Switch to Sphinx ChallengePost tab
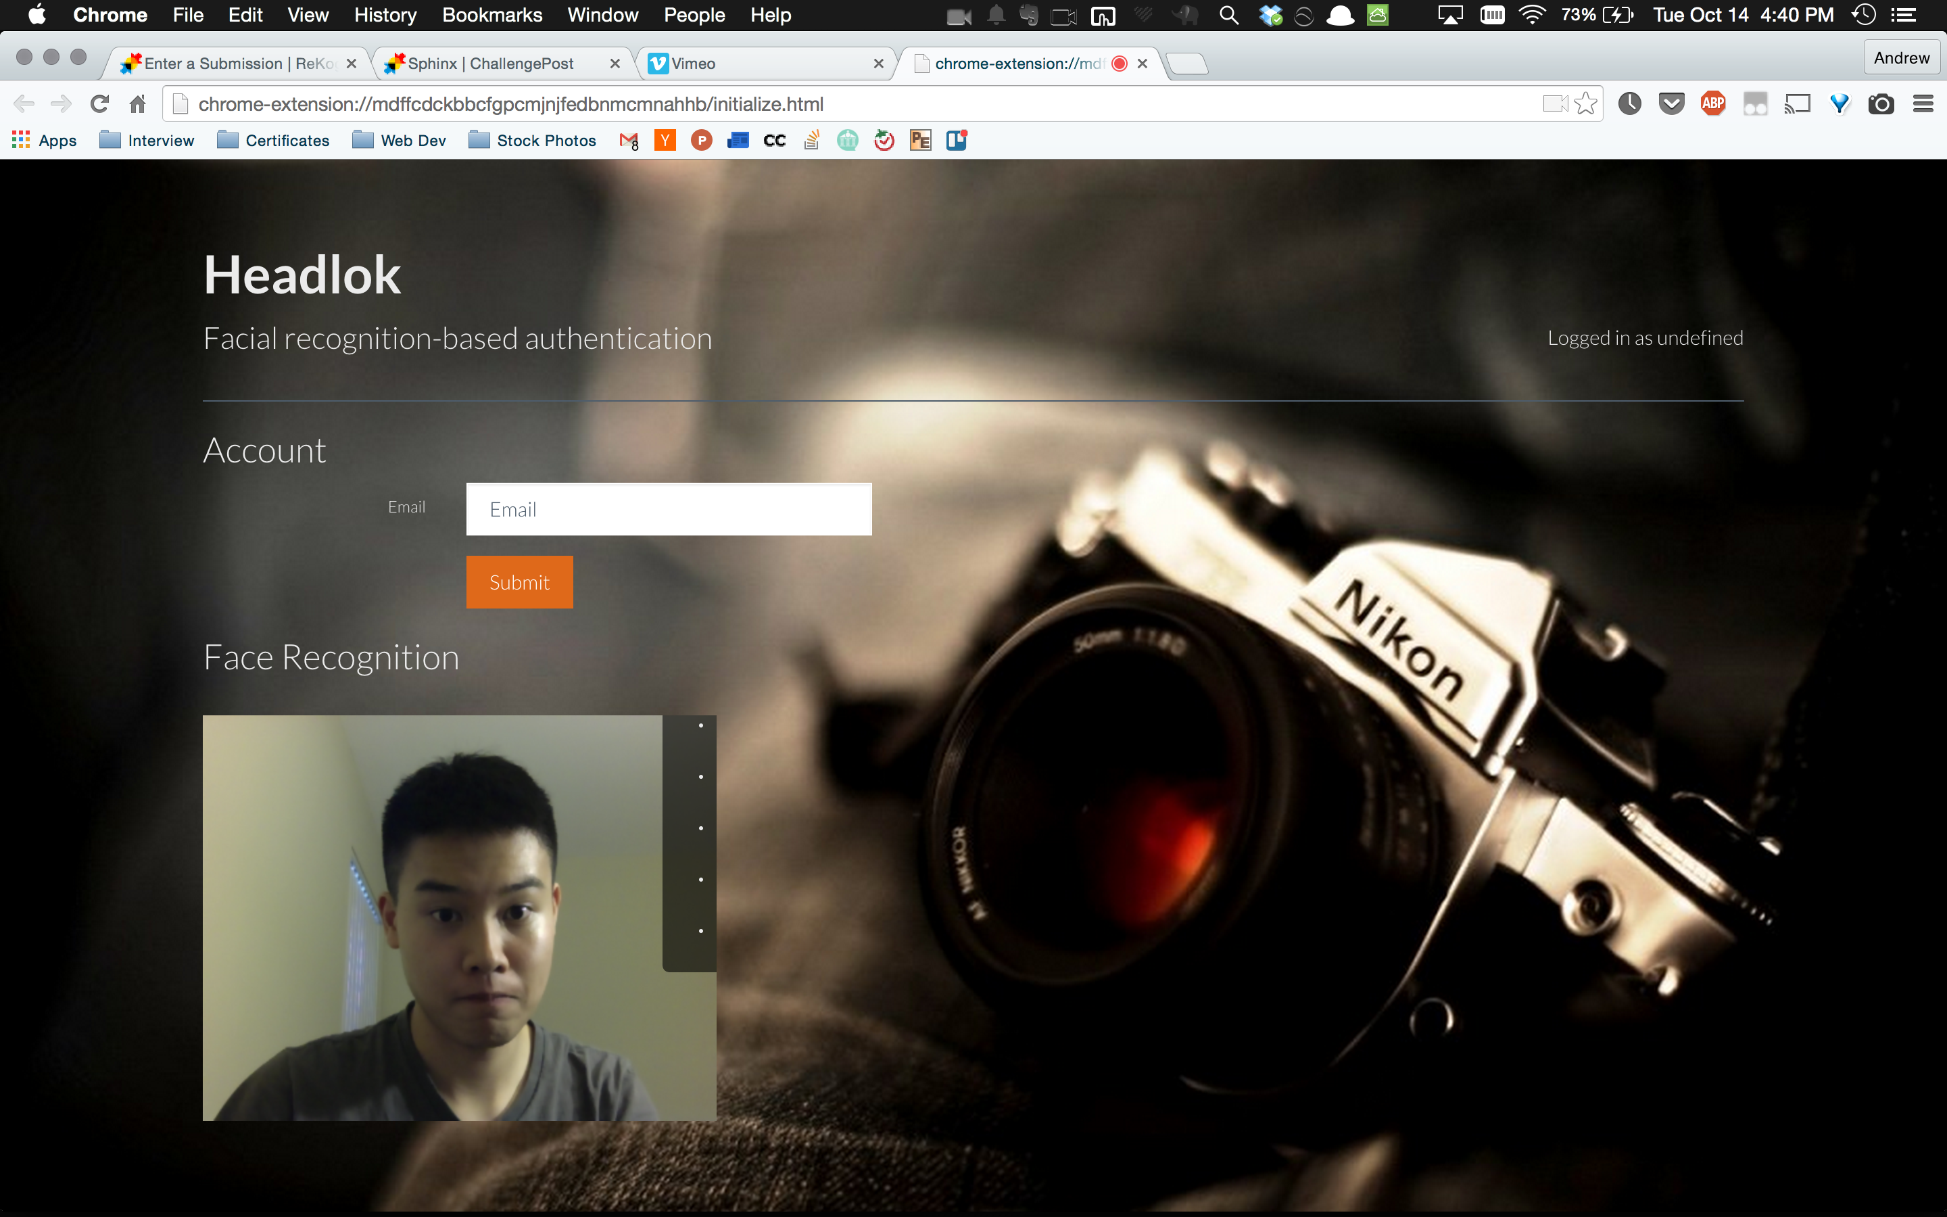The image size is (1947, 1217). (x=491, y=64)
